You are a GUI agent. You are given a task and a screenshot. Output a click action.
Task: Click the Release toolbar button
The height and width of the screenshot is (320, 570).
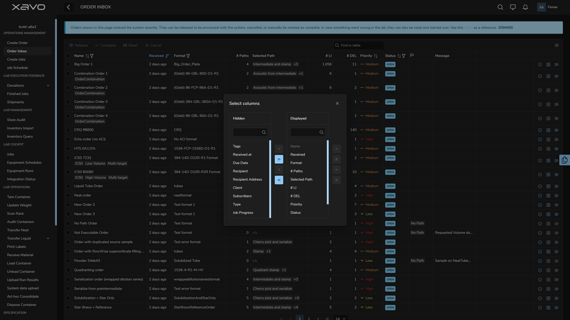click(x=78, y=45)
